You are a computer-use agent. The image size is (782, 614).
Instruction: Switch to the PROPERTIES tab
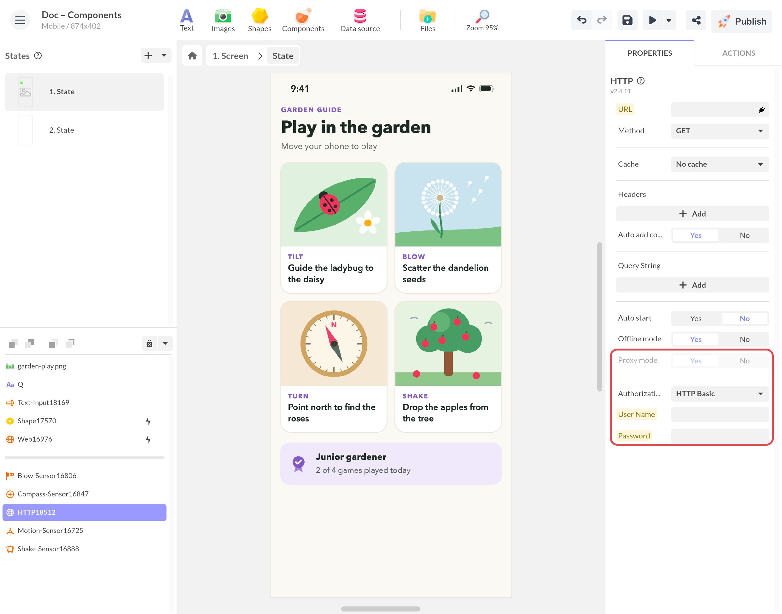[x=649, y=53]
